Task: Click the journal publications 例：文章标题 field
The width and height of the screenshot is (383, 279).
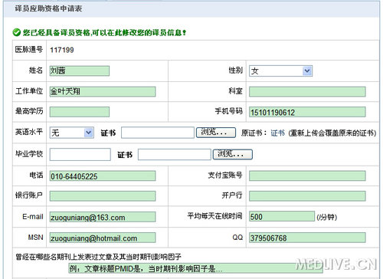Action: tap(195, 268)
